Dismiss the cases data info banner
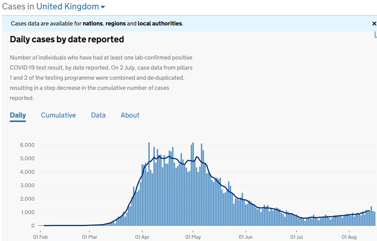This screenshot has width=377, height=241. click(x=374, y=24)
